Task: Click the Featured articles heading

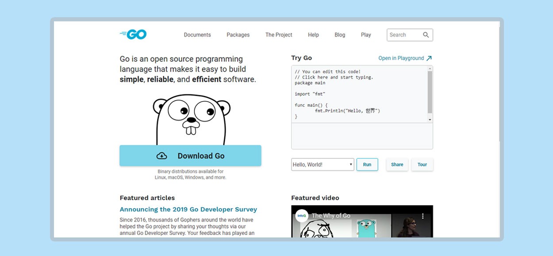Action: 147,198
